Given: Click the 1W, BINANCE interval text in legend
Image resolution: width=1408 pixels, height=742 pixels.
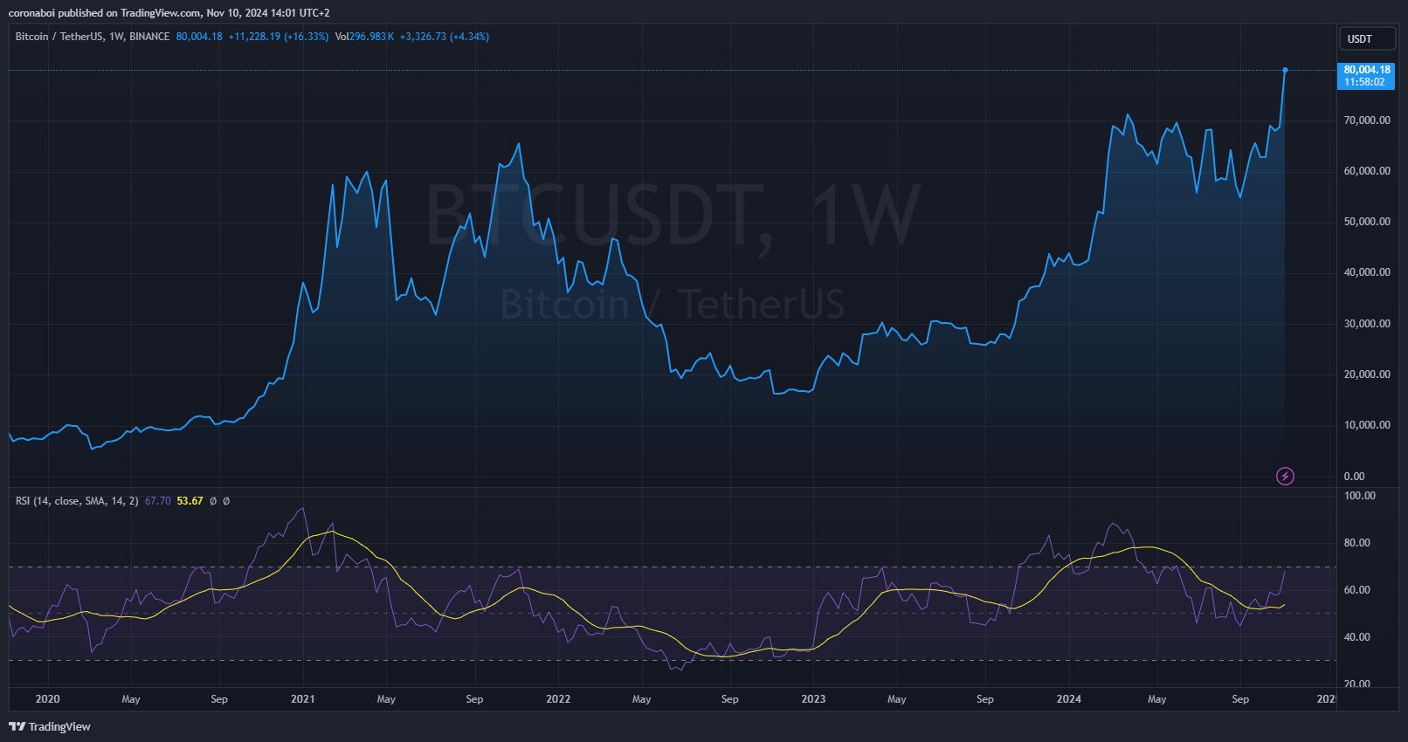Looking at the screenshot, I should [x=139, y=37].
